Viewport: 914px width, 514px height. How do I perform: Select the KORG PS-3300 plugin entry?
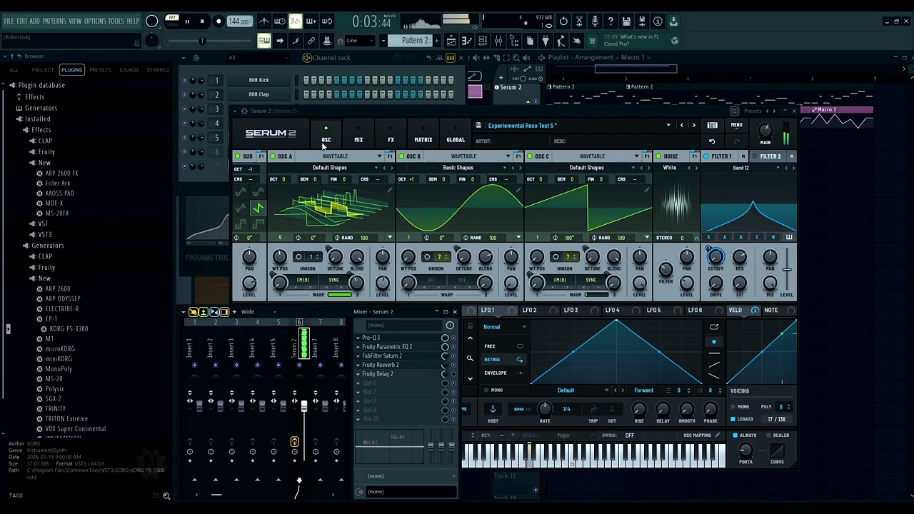[x=69, y=329]
